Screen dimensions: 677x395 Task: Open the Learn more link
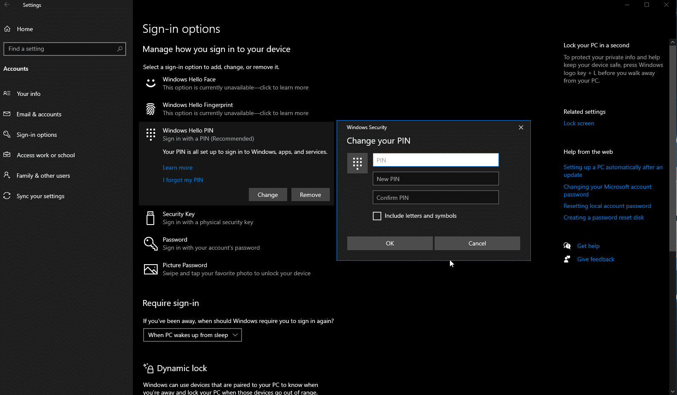pyautogui.click(x=178, y=167)
